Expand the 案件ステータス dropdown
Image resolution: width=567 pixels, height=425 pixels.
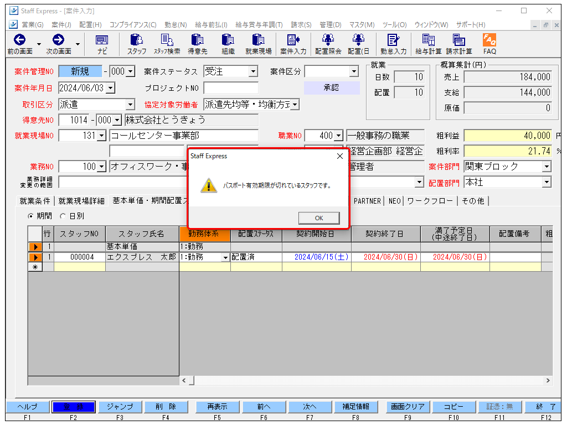click(x=254, y=71)
